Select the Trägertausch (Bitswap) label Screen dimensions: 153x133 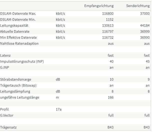[18, 86]
